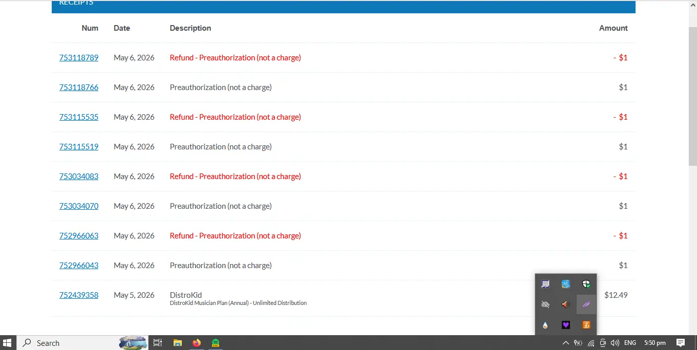Click the Date column header
Image resolution: width=697 pixels, height=350 pixels.
(122, 28)
